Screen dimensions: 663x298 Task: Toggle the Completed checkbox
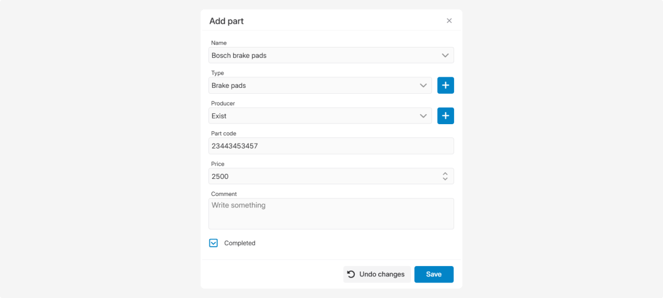tap(214, 243)
